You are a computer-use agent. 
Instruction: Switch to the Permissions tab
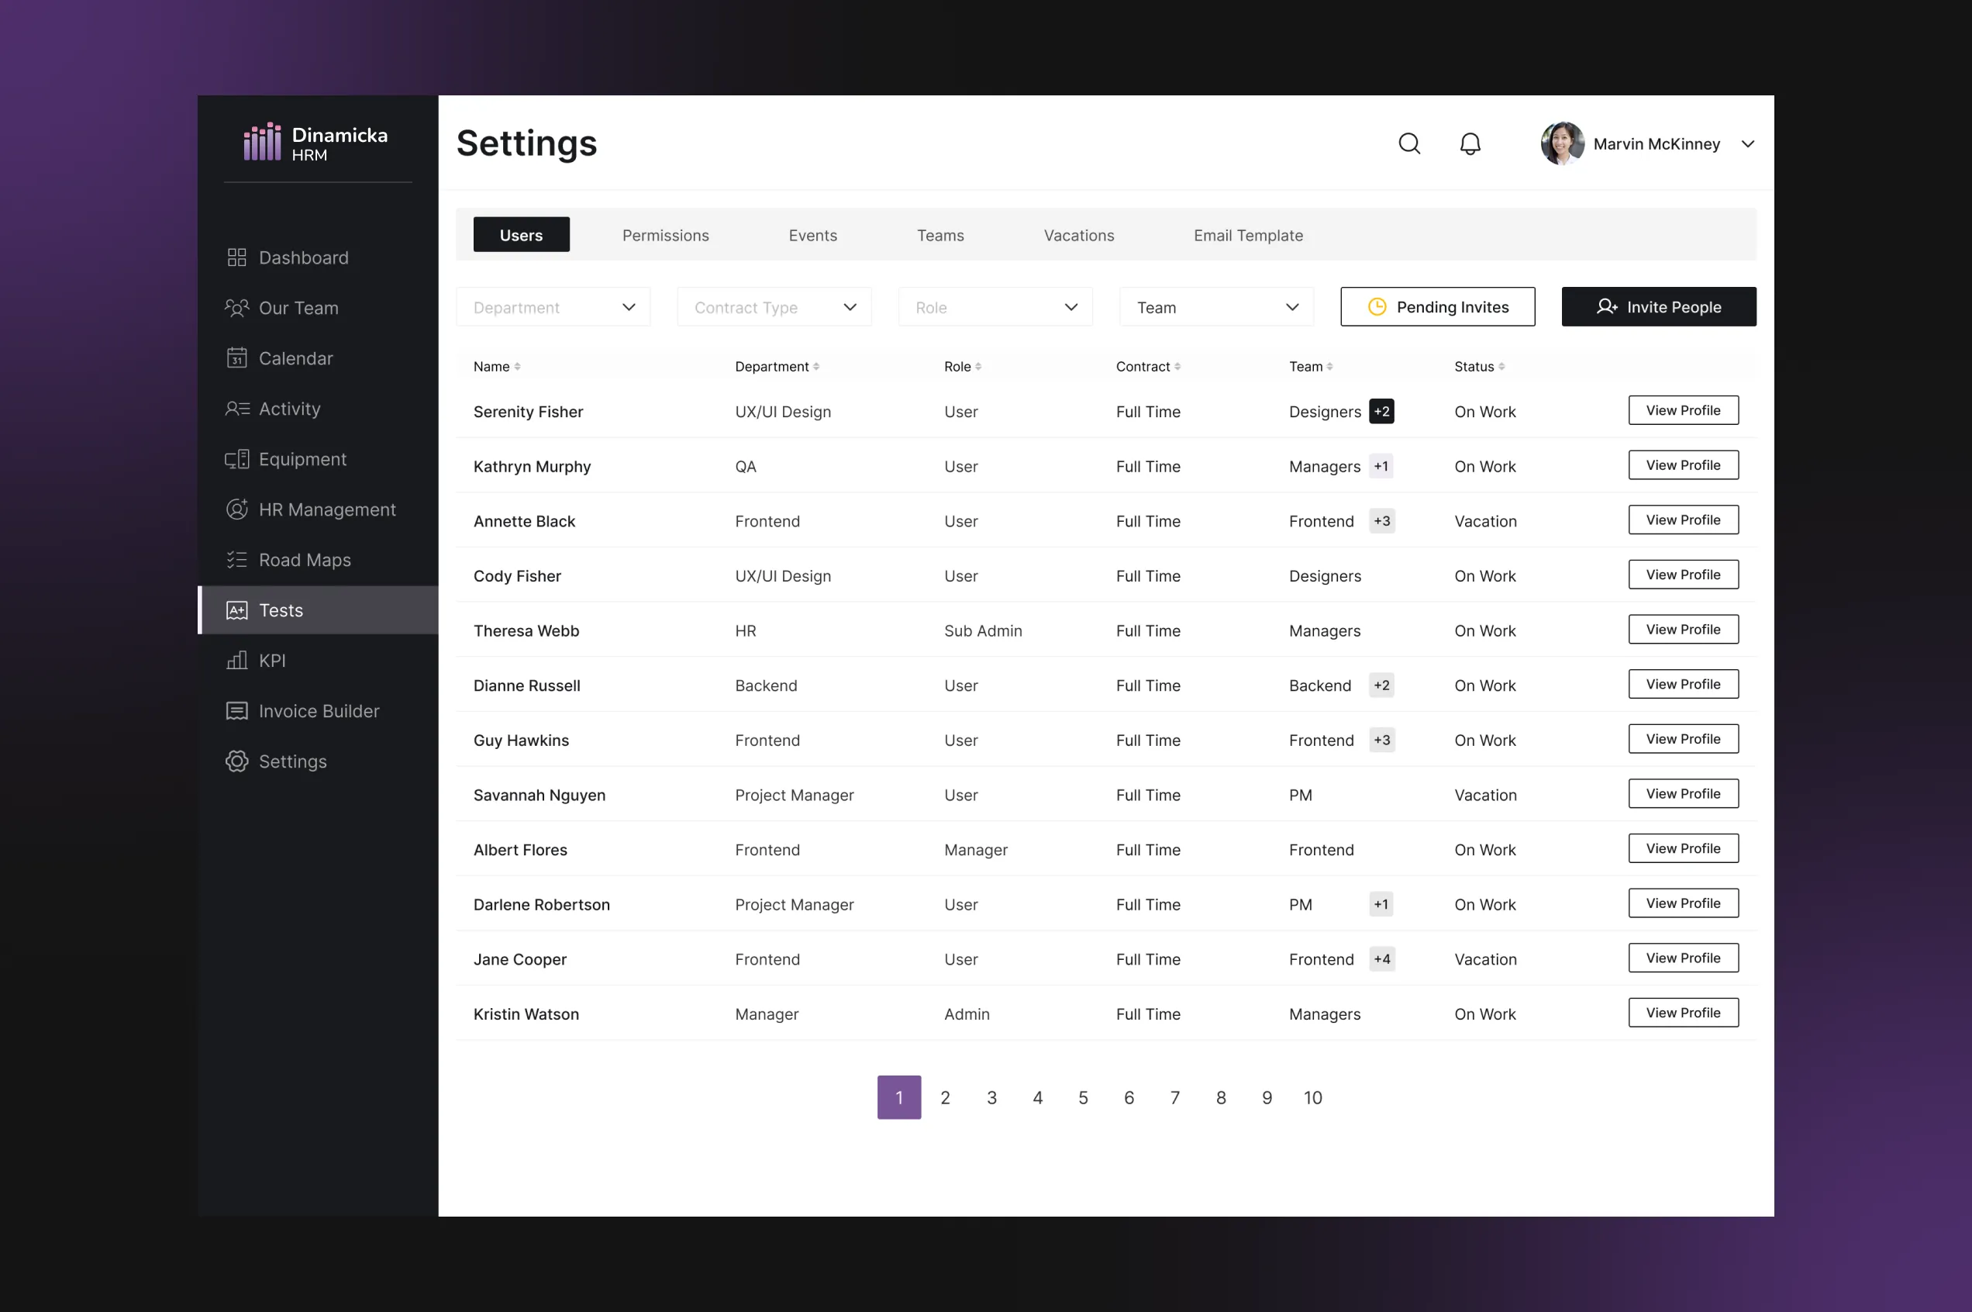[x=665, y=235]
